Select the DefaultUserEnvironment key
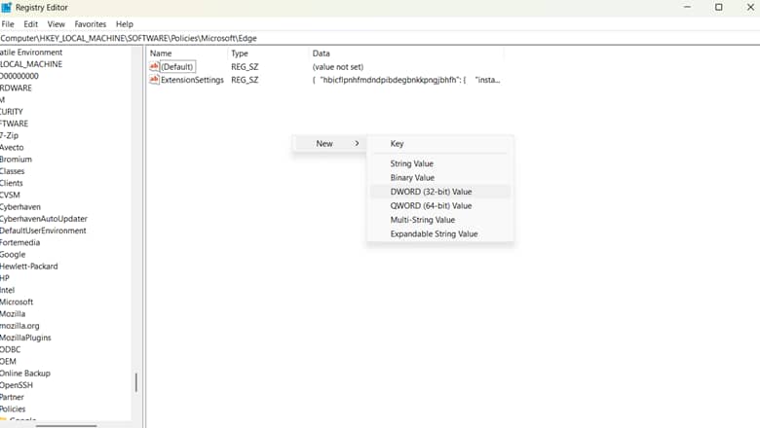The height and width of the screenshot is (428, 760). [43, 231]
